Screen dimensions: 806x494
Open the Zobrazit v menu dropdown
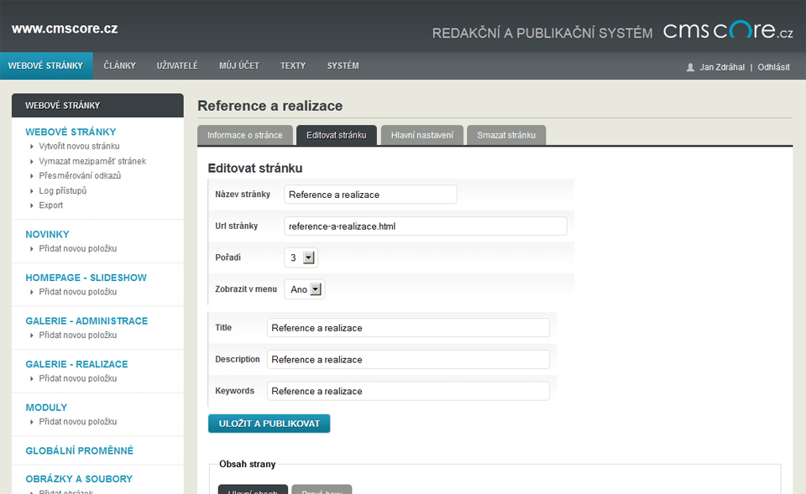(305, 289)
